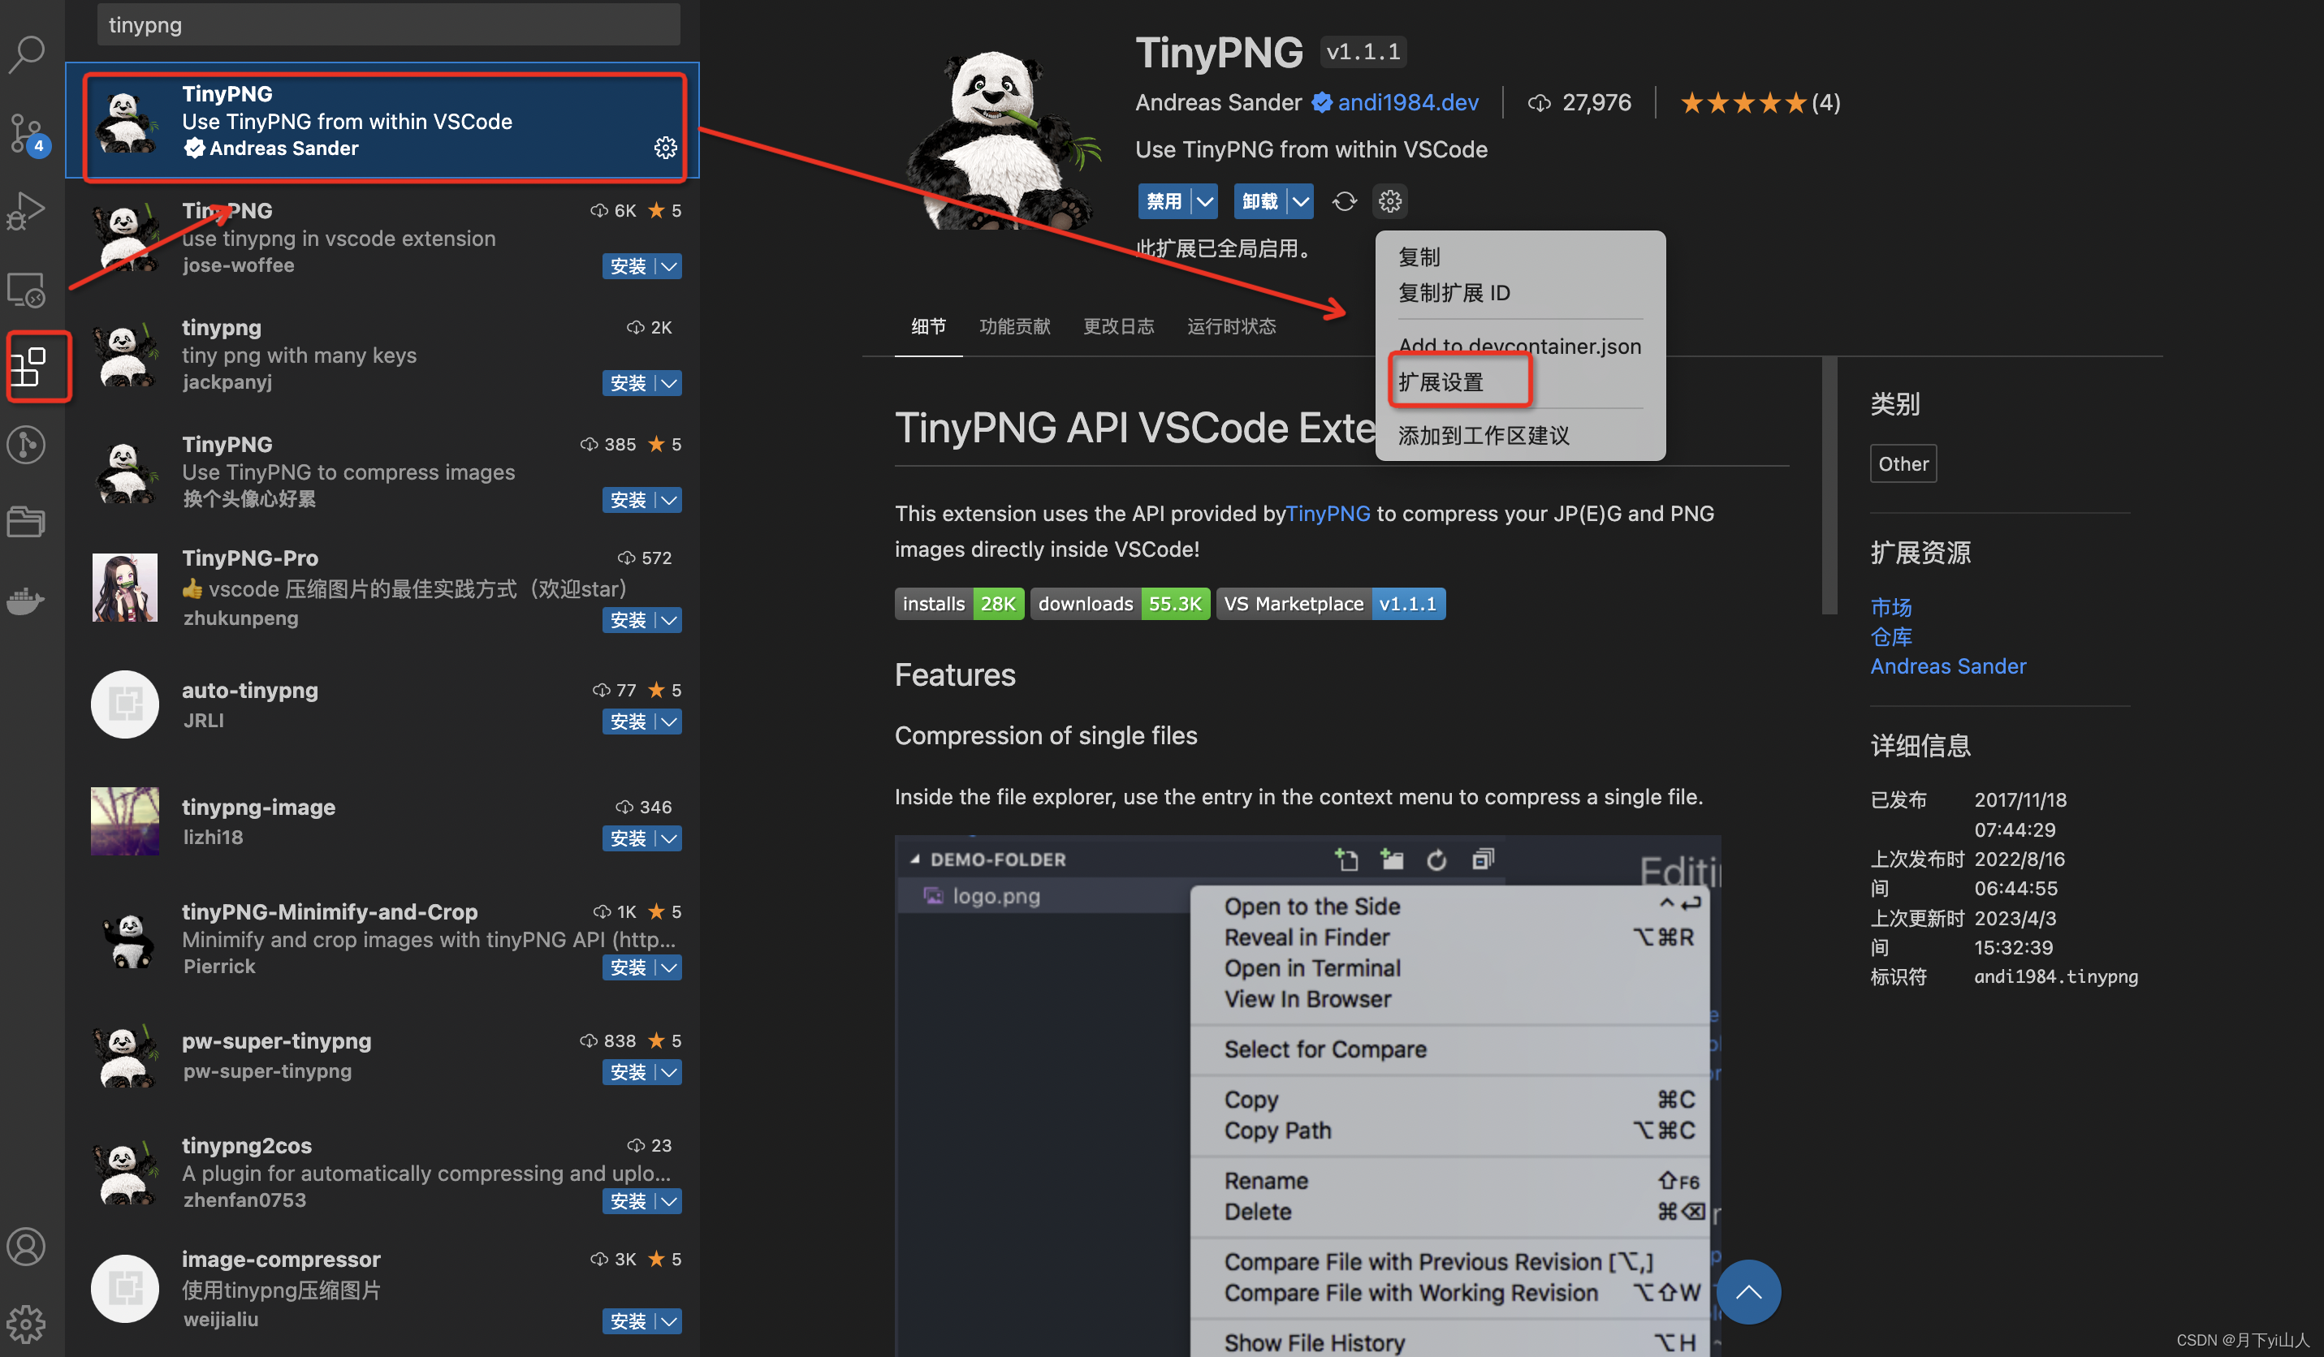The width and height of the screenshot is (2324, 1357).
Task: Open the Docker whale icon
Action: tap(28, 601)
